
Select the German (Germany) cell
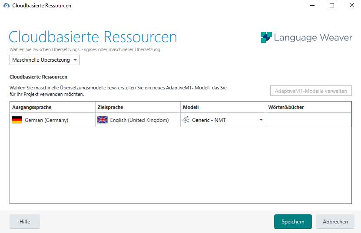point(53,120)
